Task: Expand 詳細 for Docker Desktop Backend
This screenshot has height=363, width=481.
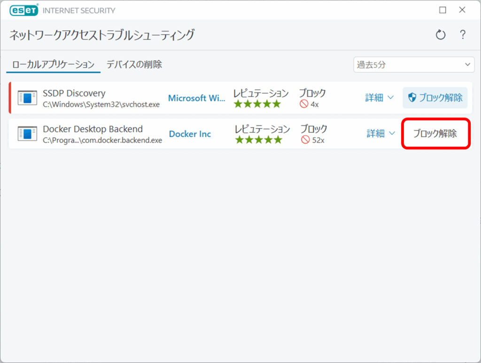Action: 381,133
